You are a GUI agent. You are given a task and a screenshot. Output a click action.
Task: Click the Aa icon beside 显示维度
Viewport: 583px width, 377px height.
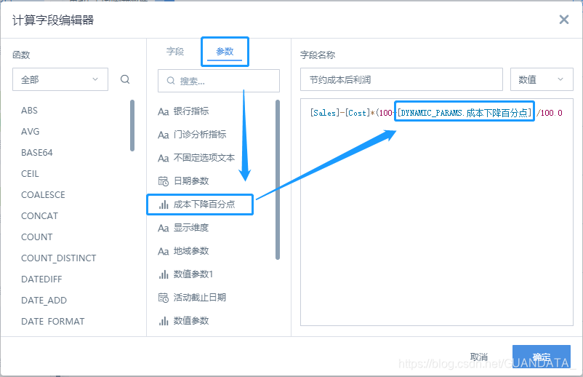coord(164,228)
